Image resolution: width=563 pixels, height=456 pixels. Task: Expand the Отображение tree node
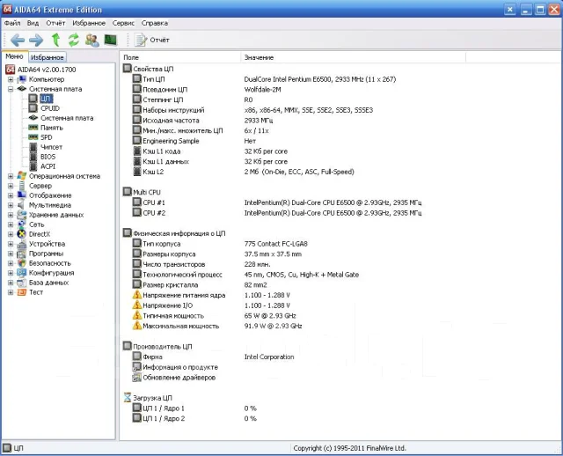point(11,195)
